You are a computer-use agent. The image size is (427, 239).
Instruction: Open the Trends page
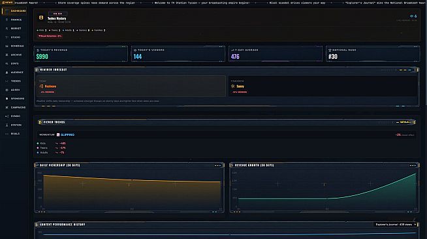pos(15,81)
